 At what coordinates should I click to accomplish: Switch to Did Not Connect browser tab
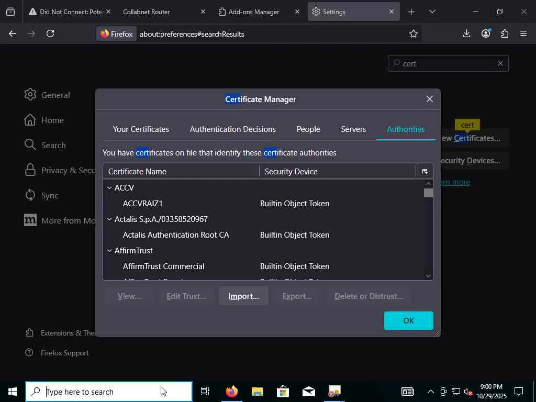point(71,12)
